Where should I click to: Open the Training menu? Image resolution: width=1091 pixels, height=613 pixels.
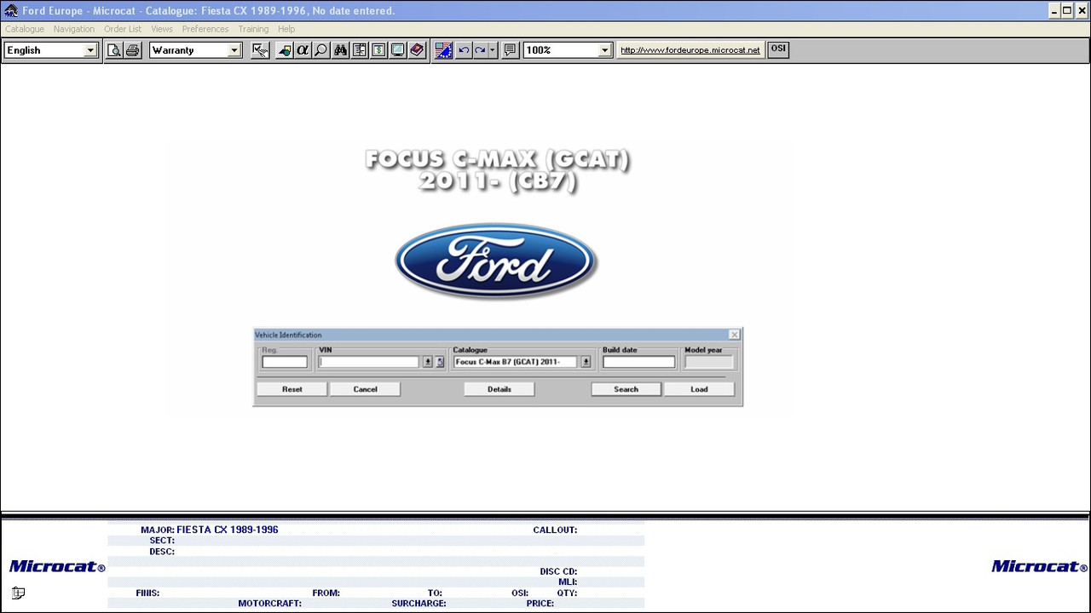coord(253,29)
